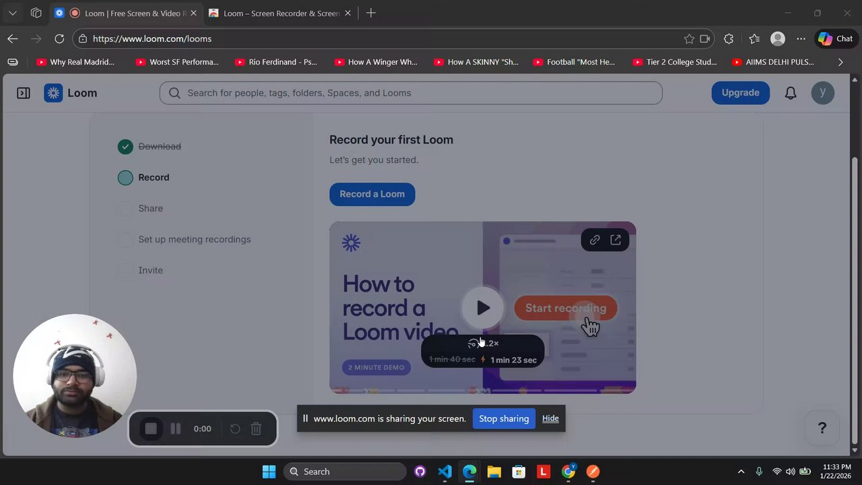
Task: Open browser Extensions puzzle icon
Action: tap(729, 38)
